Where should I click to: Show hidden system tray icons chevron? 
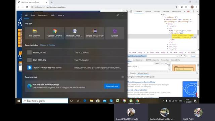[163, 101]
